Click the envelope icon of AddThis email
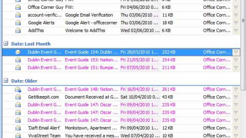The height and width of the screenshot is (138, 246). point(18,31)
